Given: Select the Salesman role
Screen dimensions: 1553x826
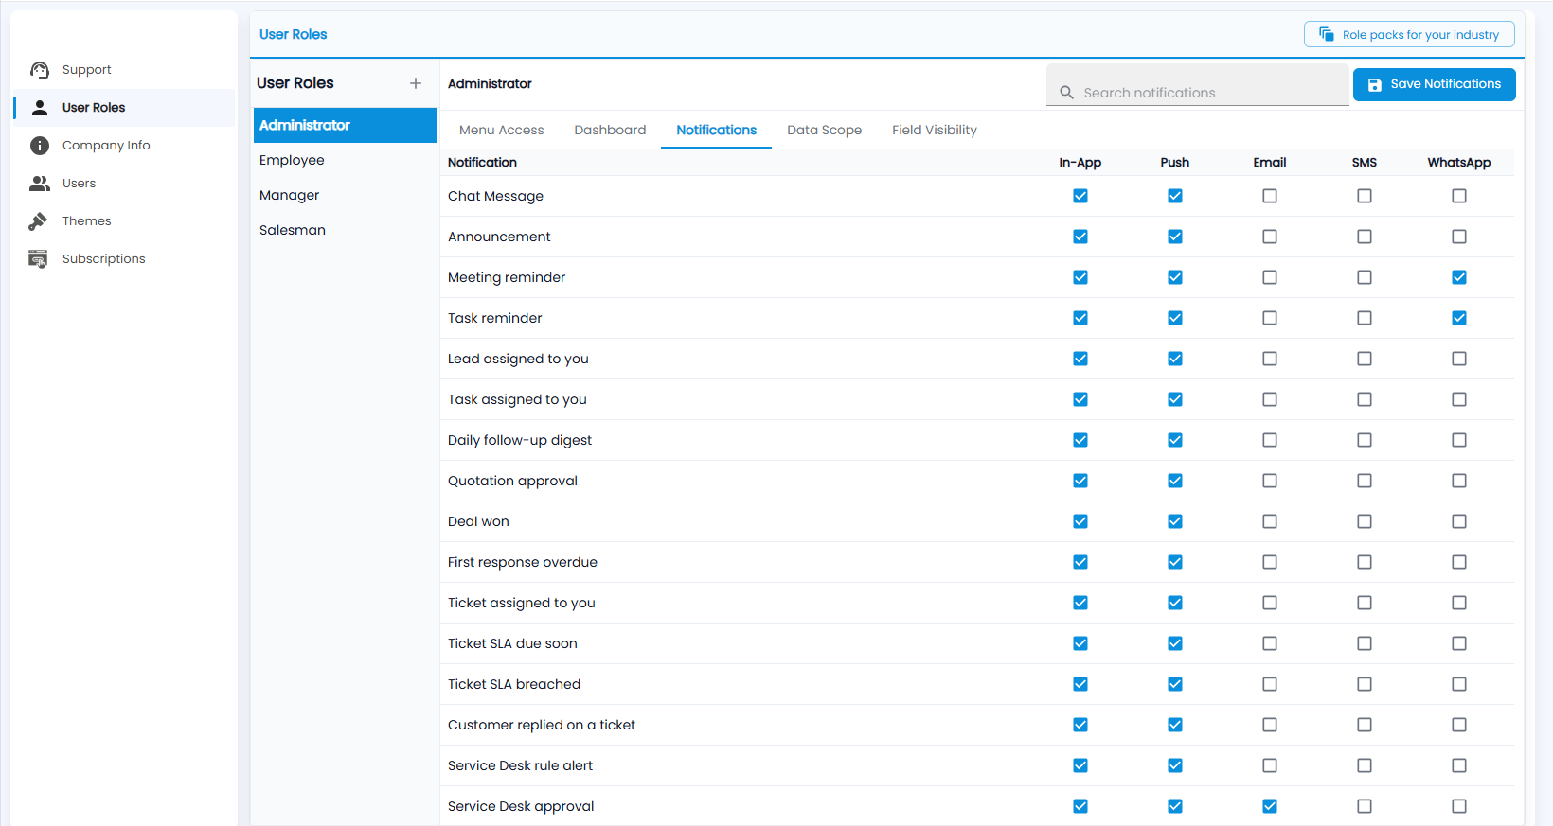Looking at the screenshot, I should coord(345,231).
